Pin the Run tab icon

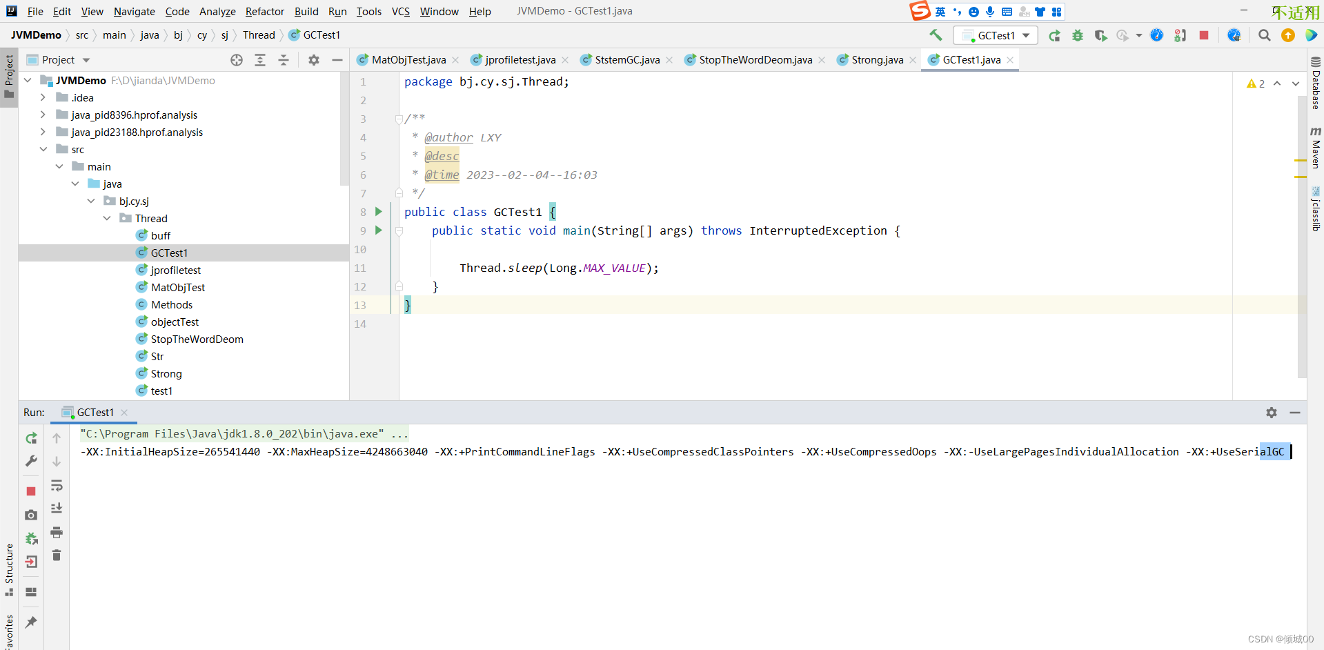tap(31, 622)
